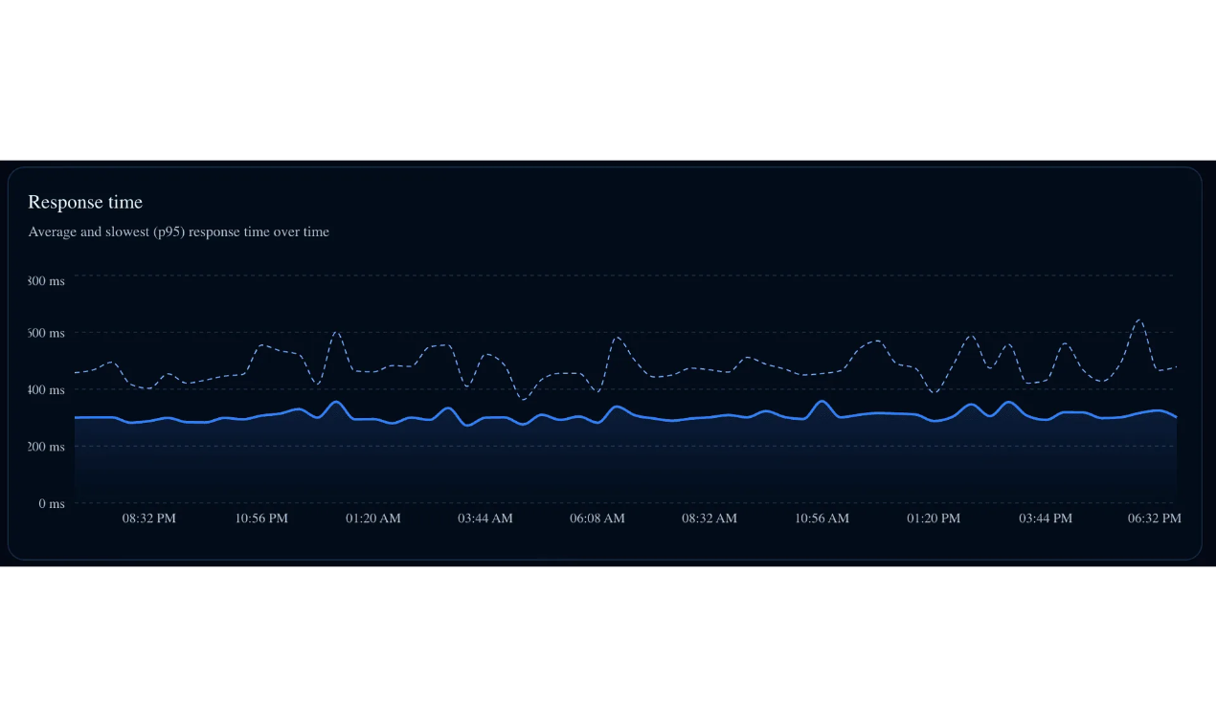The width and height of the screenshot is (1216, 727).
Task: Click the "200 ms" y-axis label
Action: (x=46, y=447)
